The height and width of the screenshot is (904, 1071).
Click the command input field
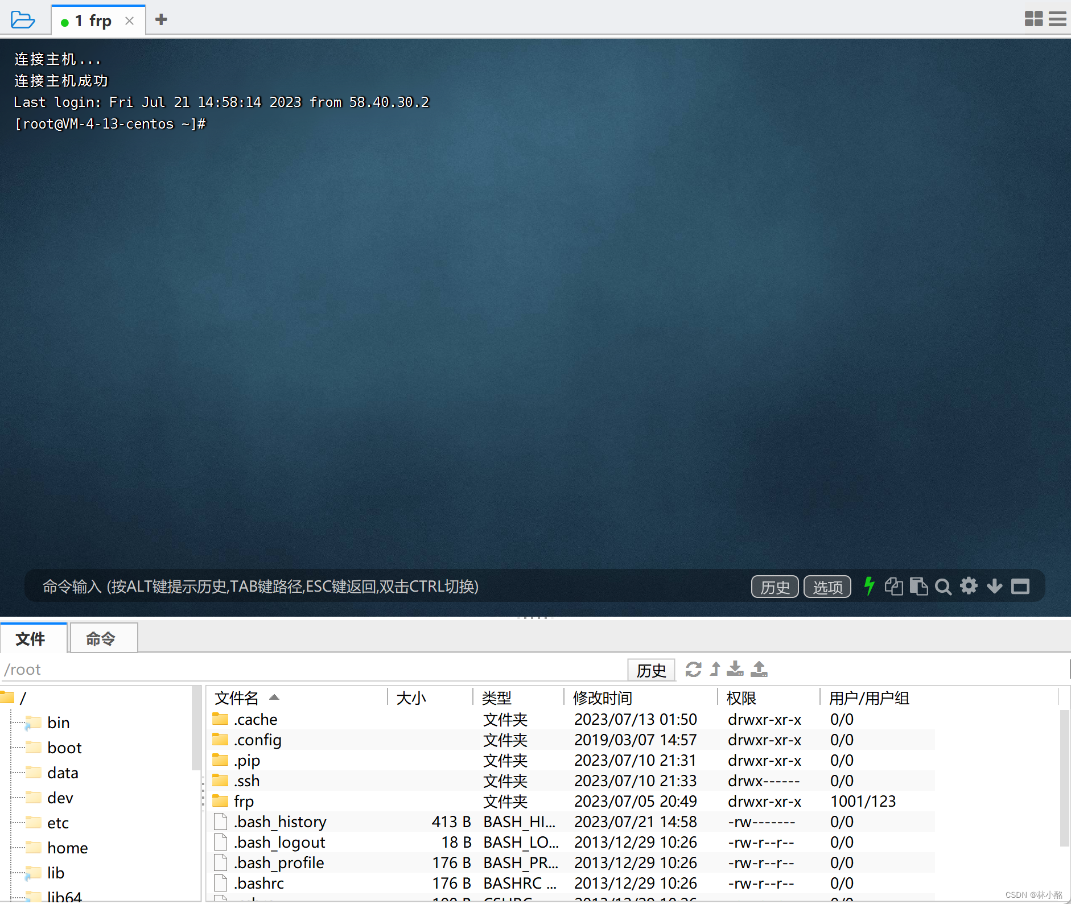point(387,586)
